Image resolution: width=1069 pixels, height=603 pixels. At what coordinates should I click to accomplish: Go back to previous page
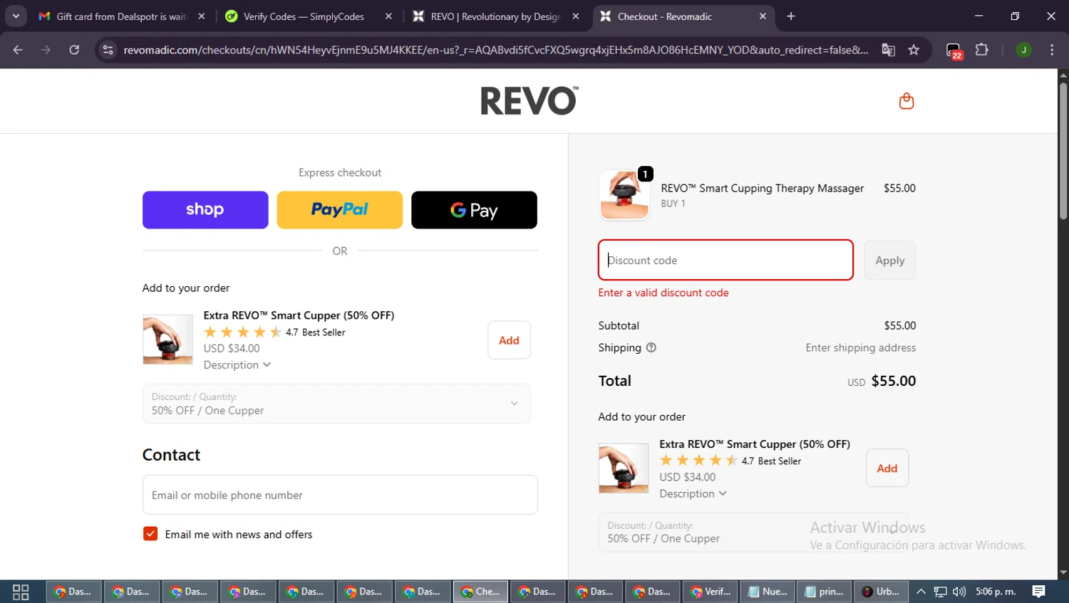(18, 50)
